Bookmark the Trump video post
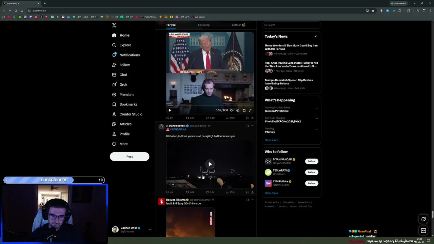Screen dimensions: 434x244 click(247, 118)
